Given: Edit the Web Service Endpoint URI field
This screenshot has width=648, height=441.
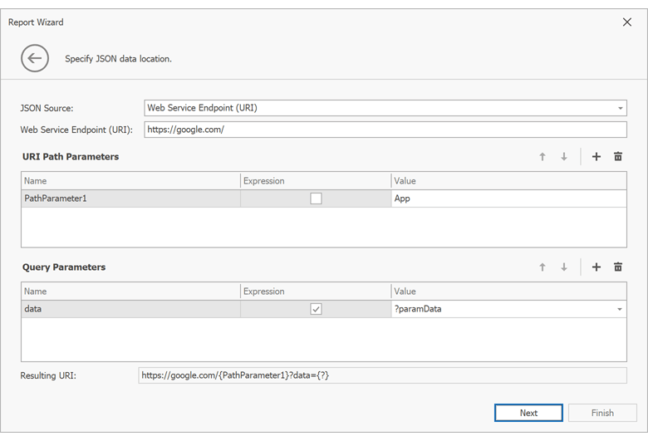Looking at the screenshot, I should pyautogui.click(x=385, y=130).
